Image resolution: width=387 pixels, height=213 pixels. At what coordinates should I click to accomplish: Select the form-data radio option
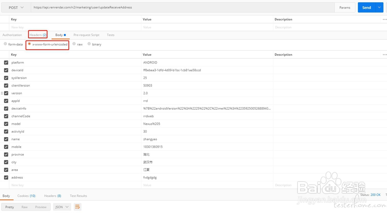coord(5,44)
